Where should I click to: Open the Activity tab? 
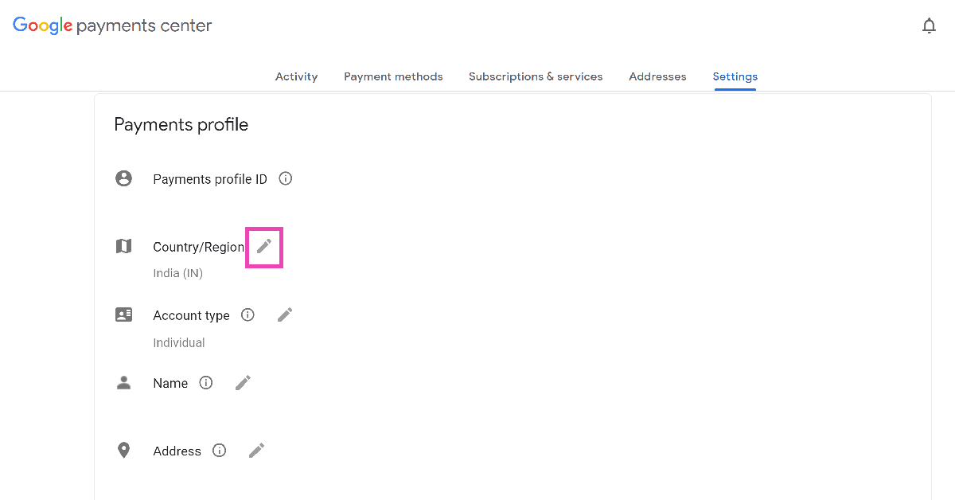coord(296,76)
